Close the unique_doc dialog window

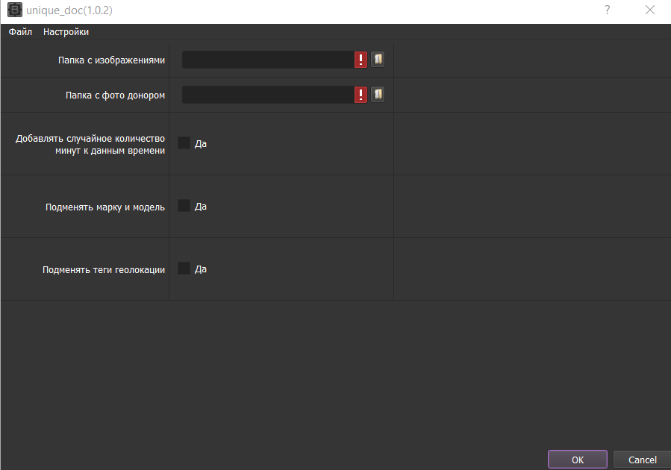pos(650,10)
